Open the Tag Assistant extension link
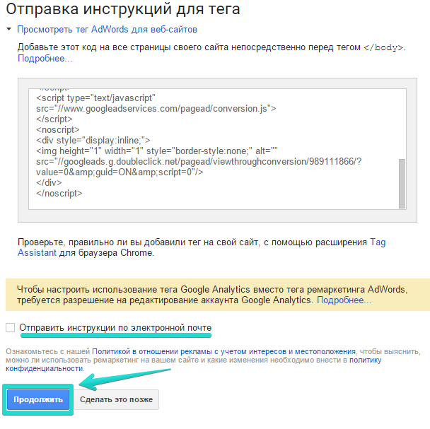This screenshot has width=430, height=429. coord(202,247)
